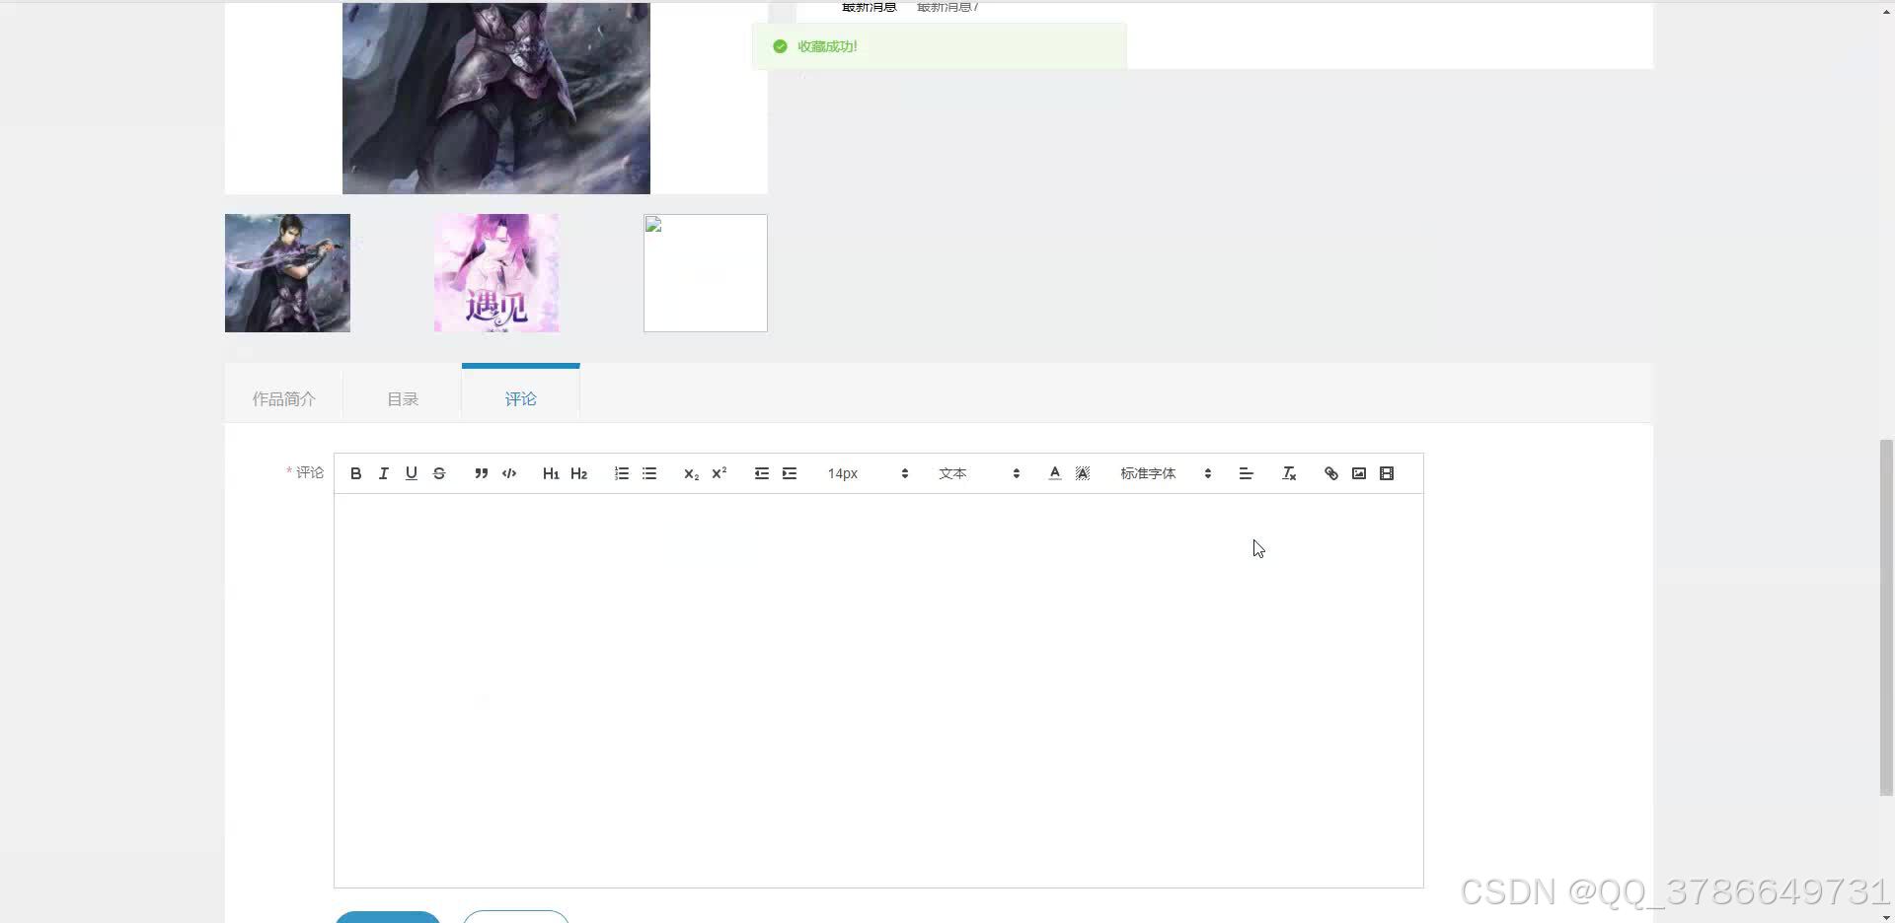Click the 遇见 pink cover thumbnail

click(496, 273)
